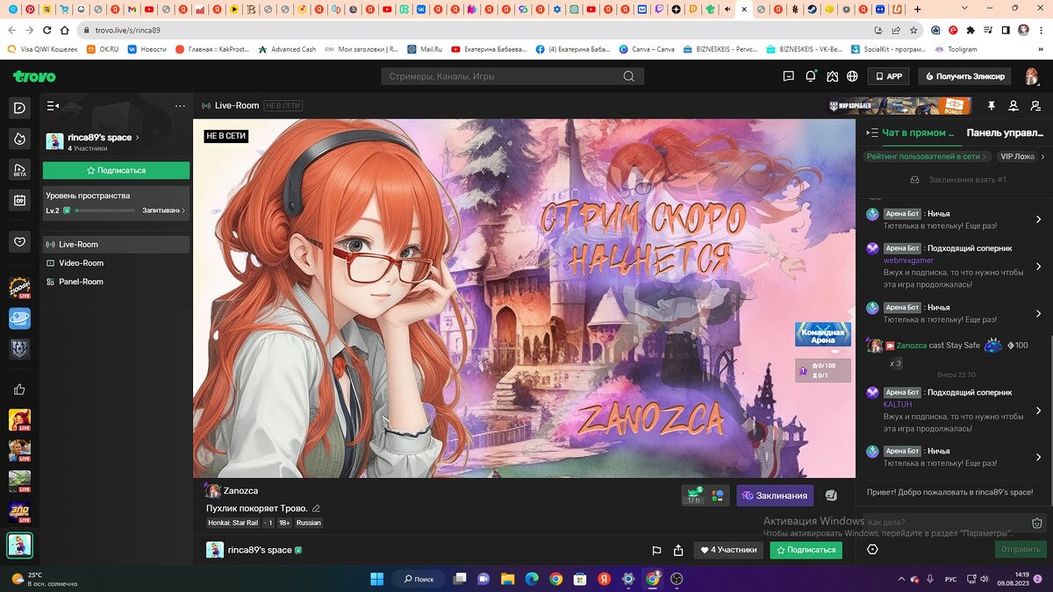Open the flame trending icon in sidebar
The image size is (1053, 592).
click(x=19, y=138)
